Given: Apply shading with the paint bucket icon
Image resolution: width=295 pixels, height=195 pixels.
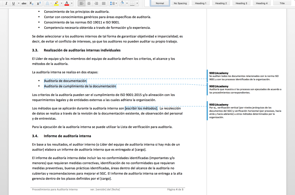Looking at the screenshot, I should pyautogui.click(x=123, y=3).
